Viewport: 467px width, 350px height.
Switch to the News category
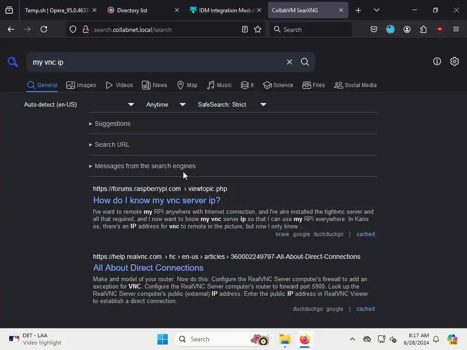(x=154, y=85)
